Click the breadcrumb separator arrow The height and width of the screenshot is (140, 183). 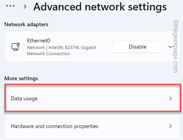point(25,7)
